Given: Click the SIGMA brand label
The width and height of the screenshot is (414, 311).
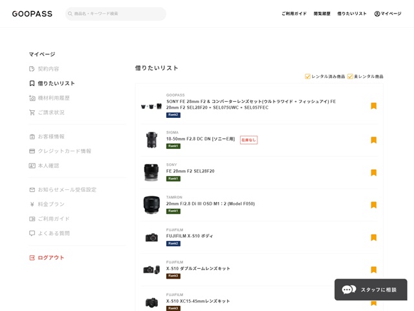Looking at the screenshot, I should pos(173,132).
